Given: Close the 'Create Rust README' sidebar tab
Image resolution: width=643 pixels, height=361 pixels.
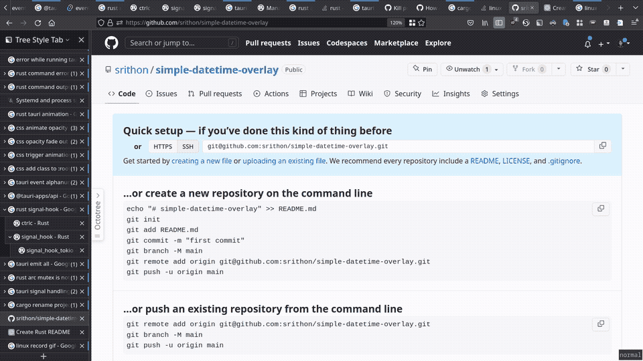Looking at the screenshot, I should point(82,332).
